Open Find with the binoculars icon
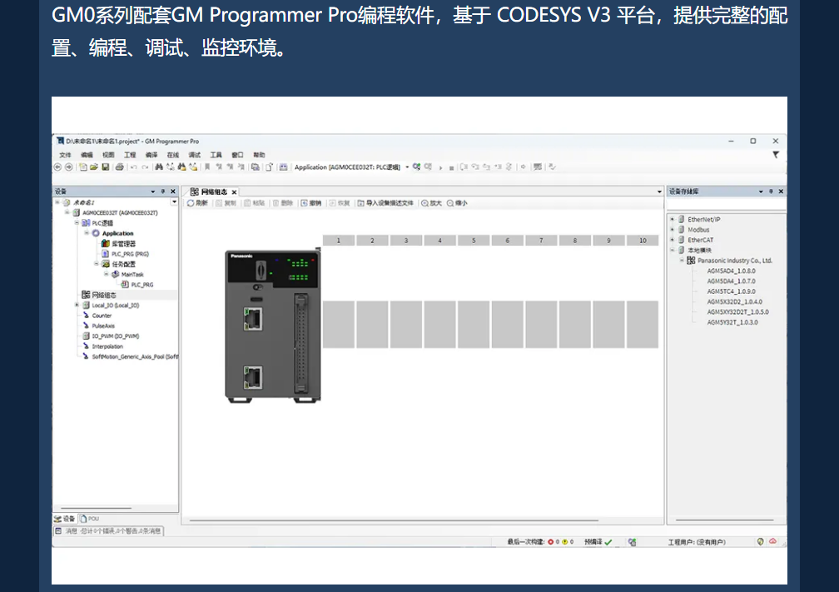Viewport: 839px width, 592px height. coord(159,167)
